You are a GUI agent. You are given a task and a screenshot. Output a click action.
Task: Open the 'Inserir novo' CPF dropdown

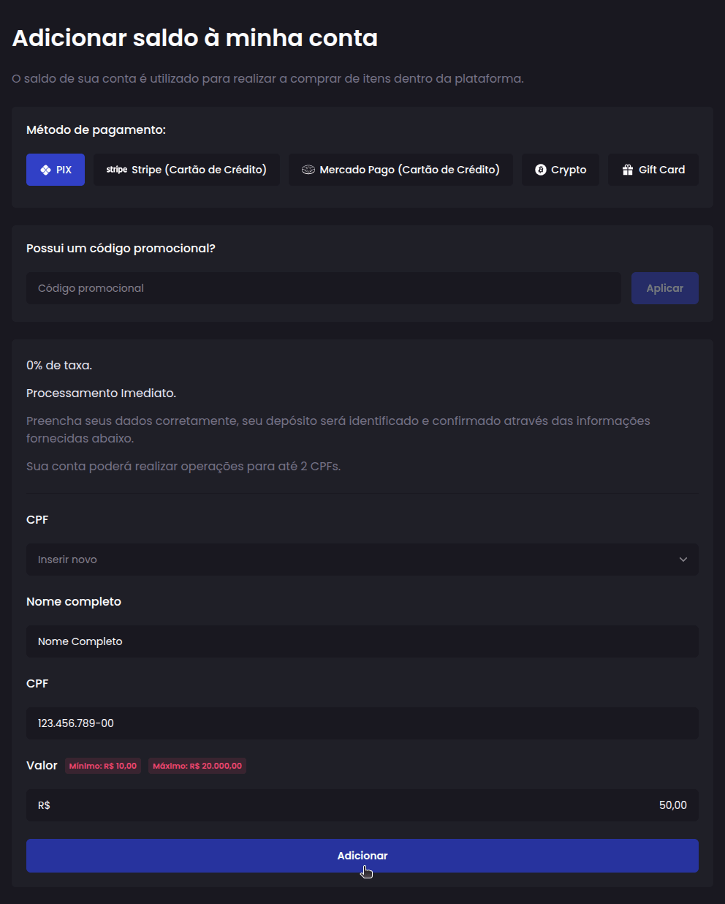[x=362, y=560]
